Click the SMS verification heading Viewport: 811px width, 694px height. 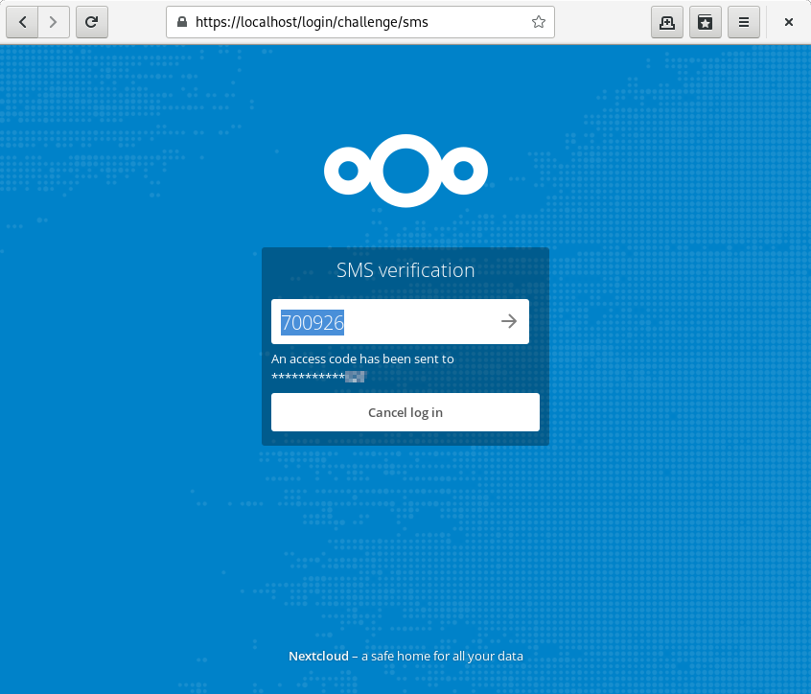coord(405,270)
